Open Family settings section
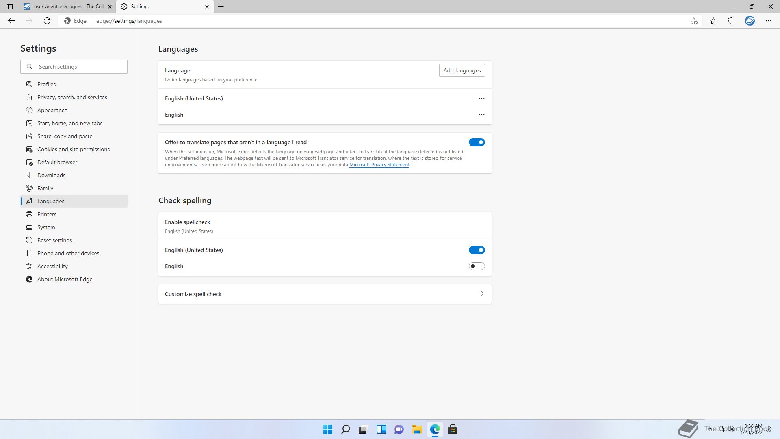This screenshot has width=780, height=439. [x=74, y=188]
